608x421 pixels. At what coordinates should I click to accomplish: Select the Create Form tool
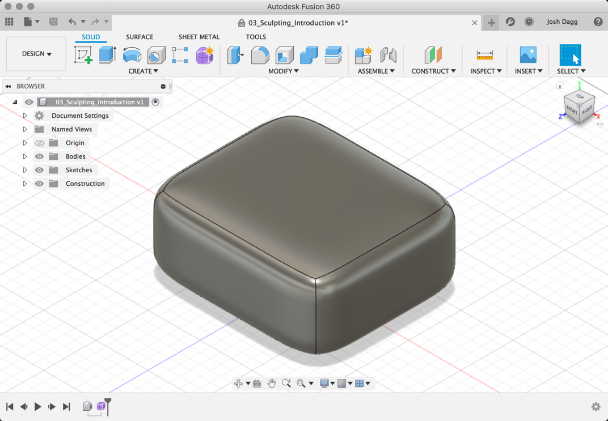coord(205,54)
